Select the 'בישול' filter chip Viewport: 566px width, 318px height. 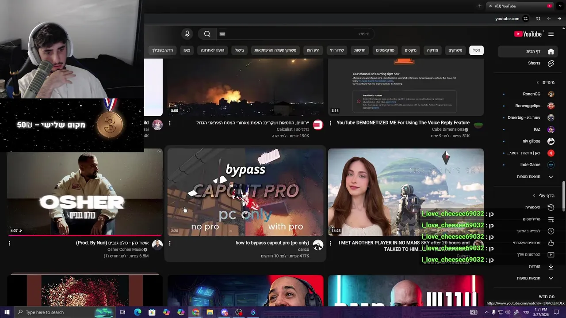tap(240, 50)
